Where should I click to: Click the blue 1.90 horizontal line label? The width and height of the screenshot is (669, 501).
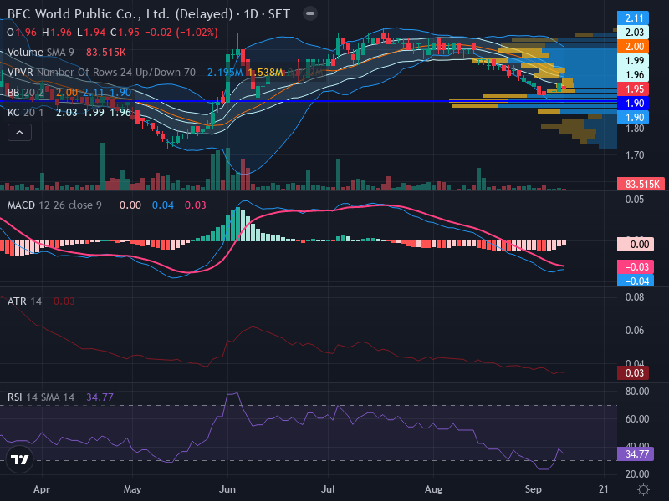(x=633, y=103)
